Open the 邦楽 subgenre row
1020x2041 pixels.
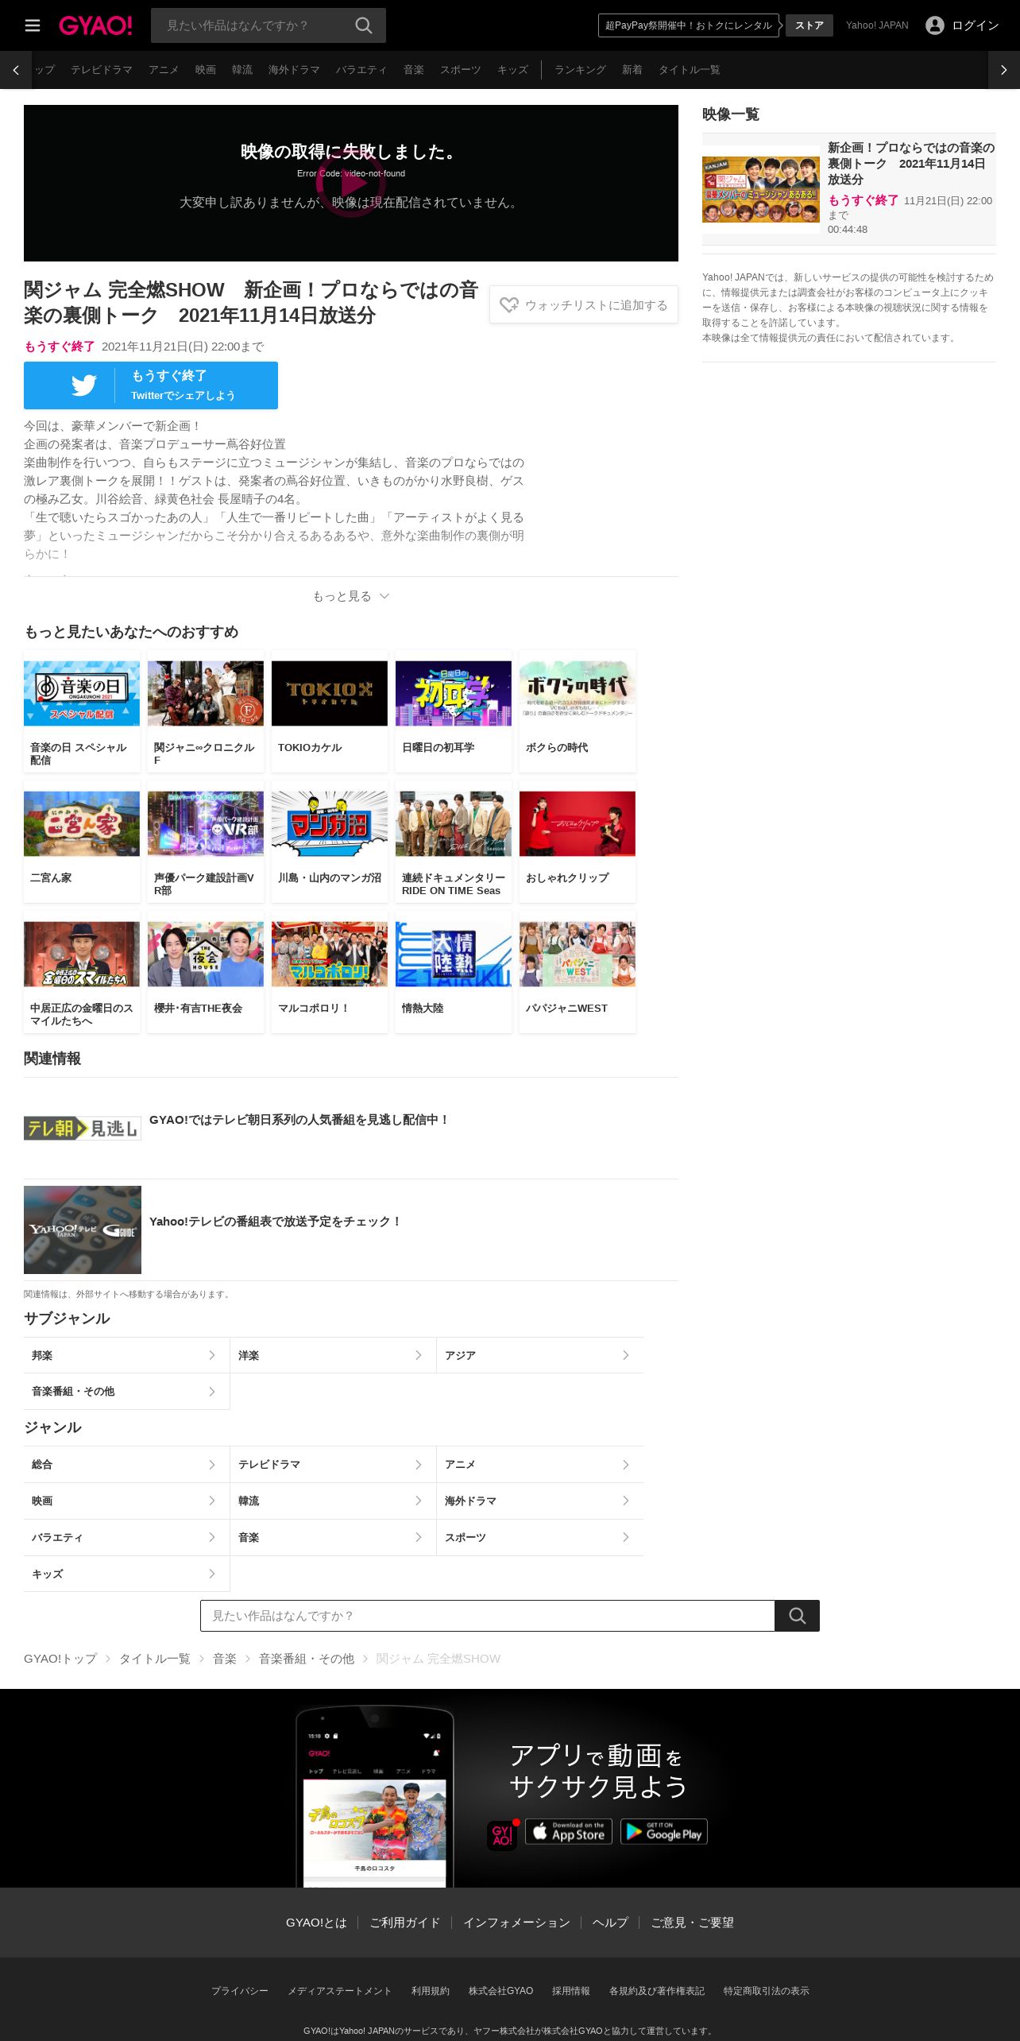(126, 1355)
